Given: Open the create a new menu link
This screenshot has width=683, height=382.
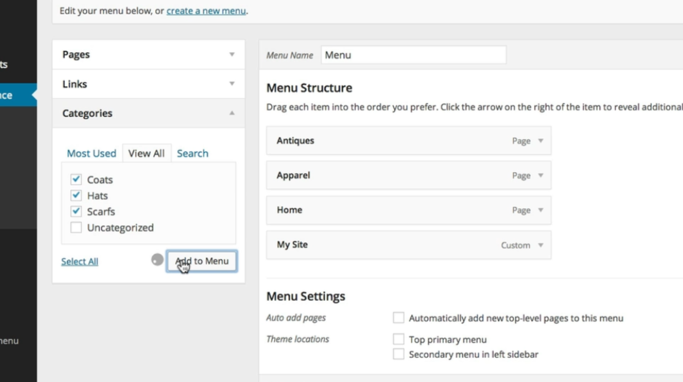Looking at the screenshot, I should [206, 10].
